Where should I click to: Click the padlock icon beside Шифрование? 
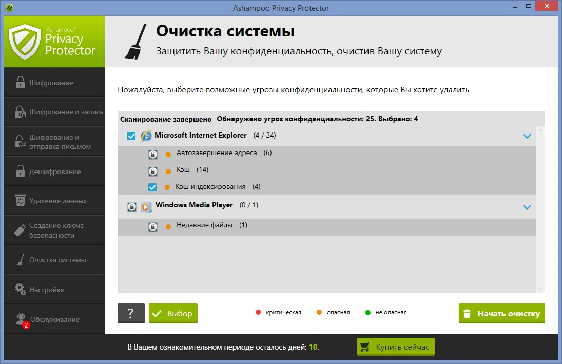(x=21, y=82)
